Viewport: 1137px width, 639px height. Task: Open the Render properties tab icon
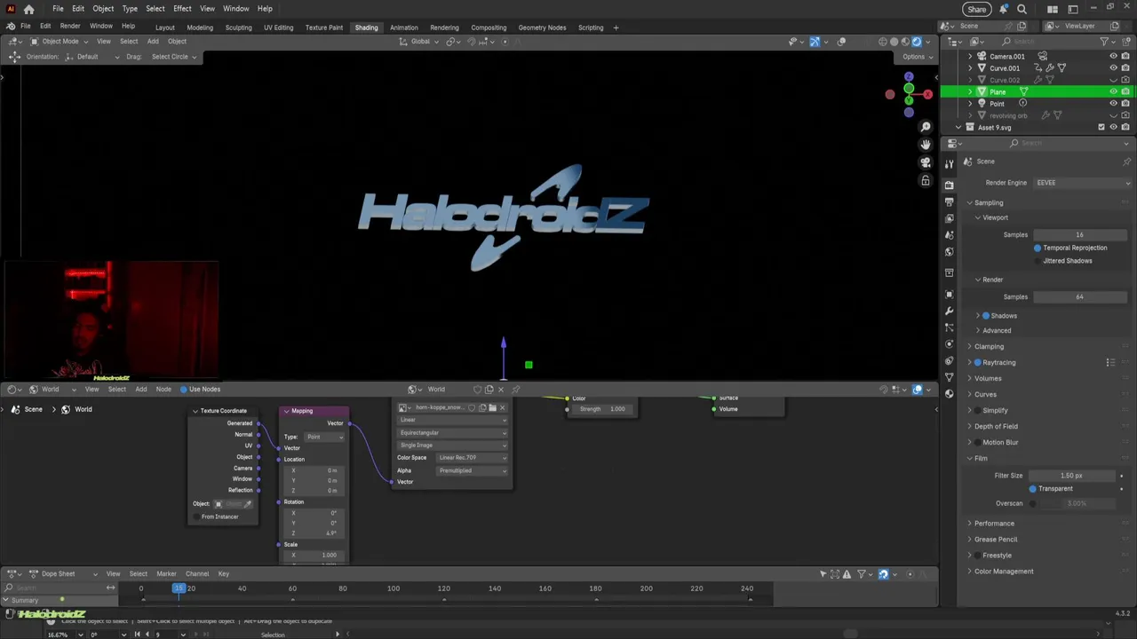[x=949, y=185]
